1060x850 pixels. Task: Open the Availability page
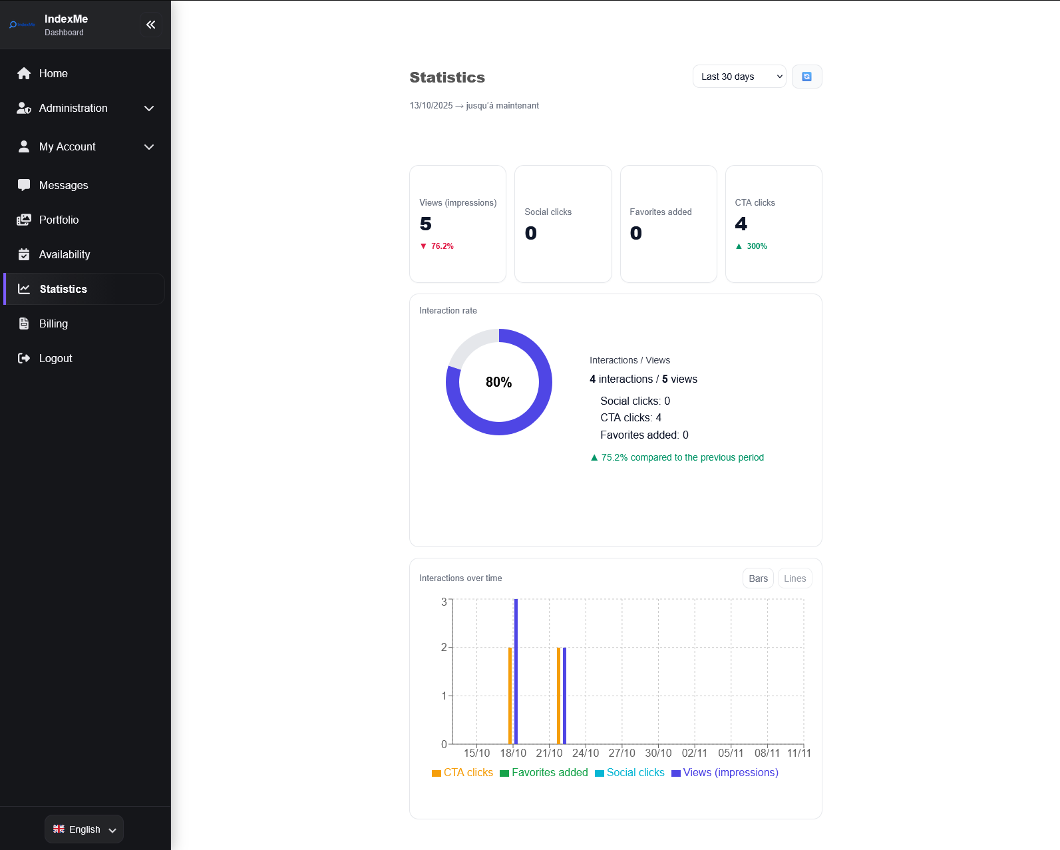click(84, 254)
